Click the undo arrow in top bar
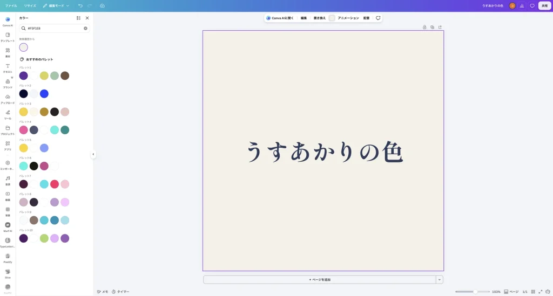Screen dimensions: 553x296 pyautogui.click(x=80, y=5)
